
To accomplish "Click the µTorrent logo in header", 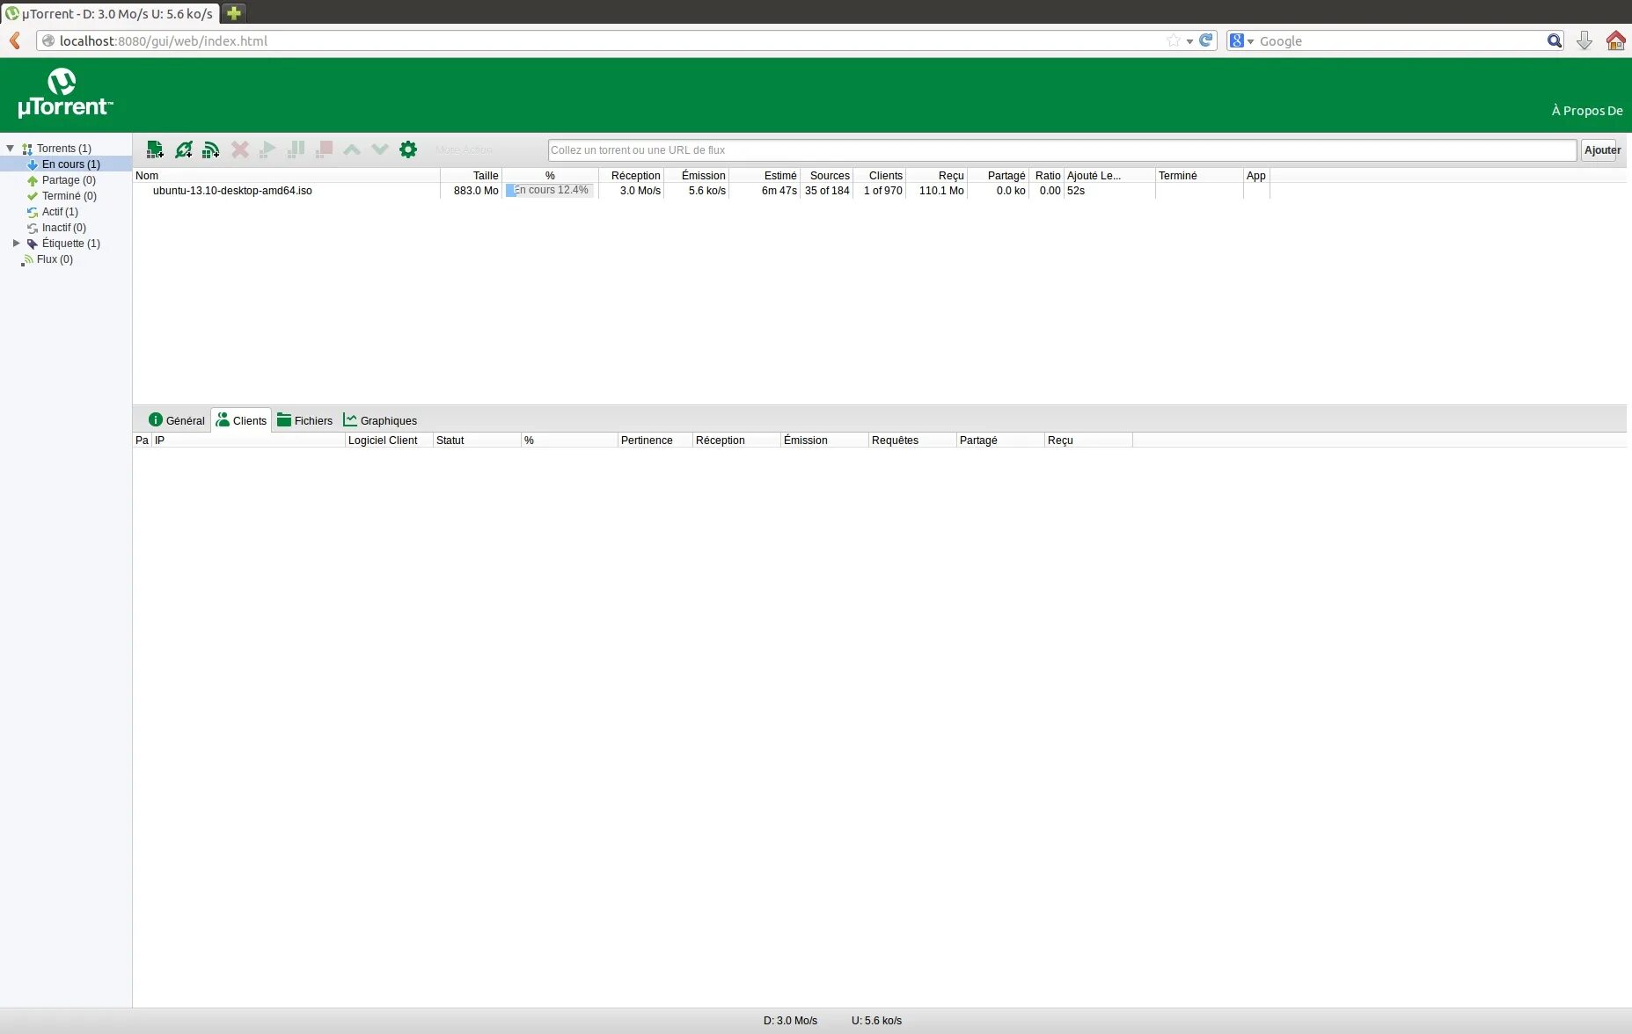I will (65, 93).
